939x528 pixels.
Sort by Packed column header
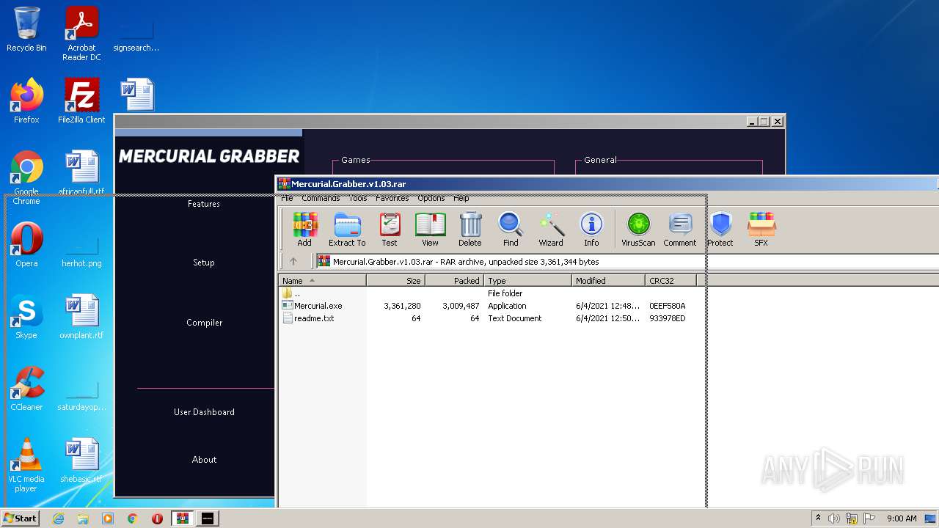(x=455, y=280)
